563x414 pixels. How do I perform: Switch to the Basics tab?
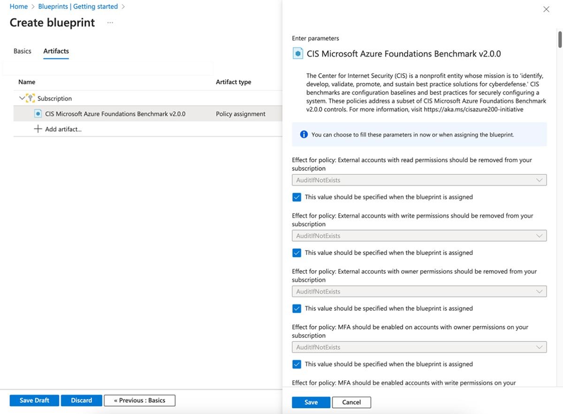(x=23, y=51)
